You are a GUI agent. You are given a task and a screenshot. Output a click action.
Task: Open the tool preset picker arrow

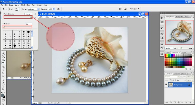pyautogui.click(x=6, y=9)
